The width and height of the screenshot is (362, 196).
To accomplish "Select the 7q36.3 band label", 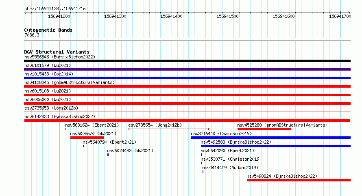I will (32, 35).
